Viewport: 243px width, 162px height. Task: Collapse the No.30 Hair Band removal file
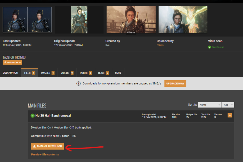click(230, 115)
